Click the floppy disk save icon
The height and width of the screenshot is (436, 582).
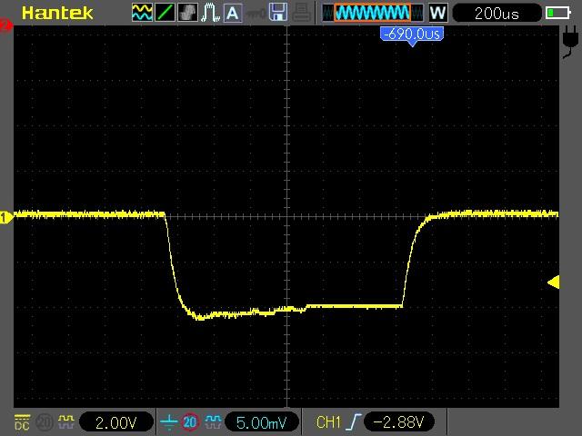pos(278,12)
